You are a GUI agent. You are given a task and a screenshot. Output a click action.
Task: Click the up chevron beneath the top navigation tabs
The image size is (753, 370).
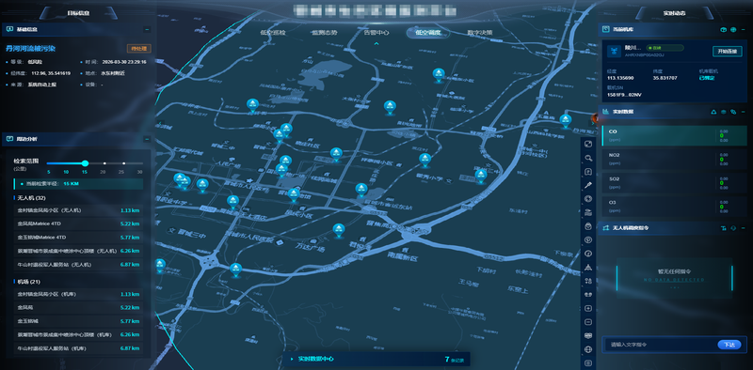[x=376, y=43]
